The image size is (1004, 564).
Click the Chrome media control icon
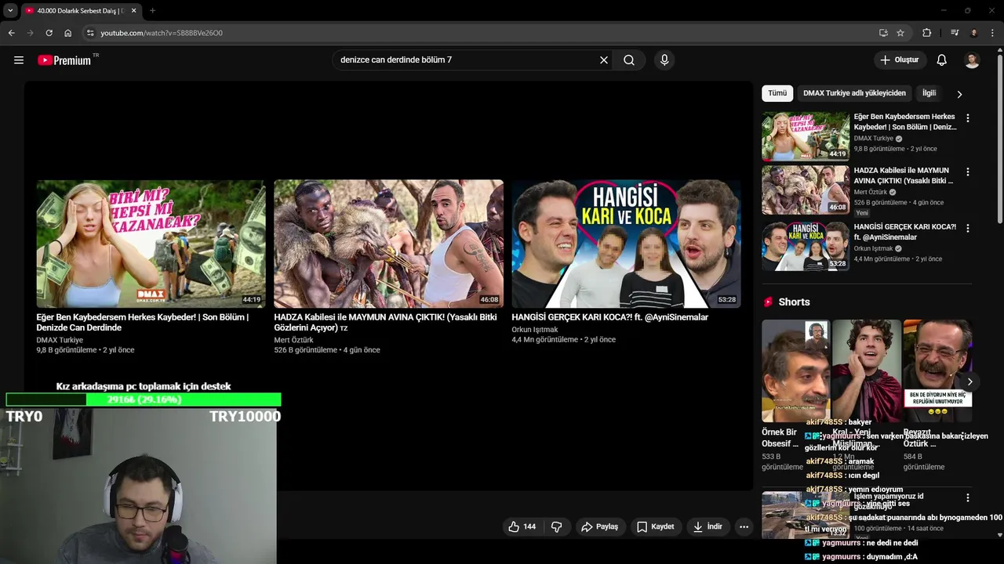point(955,33)
